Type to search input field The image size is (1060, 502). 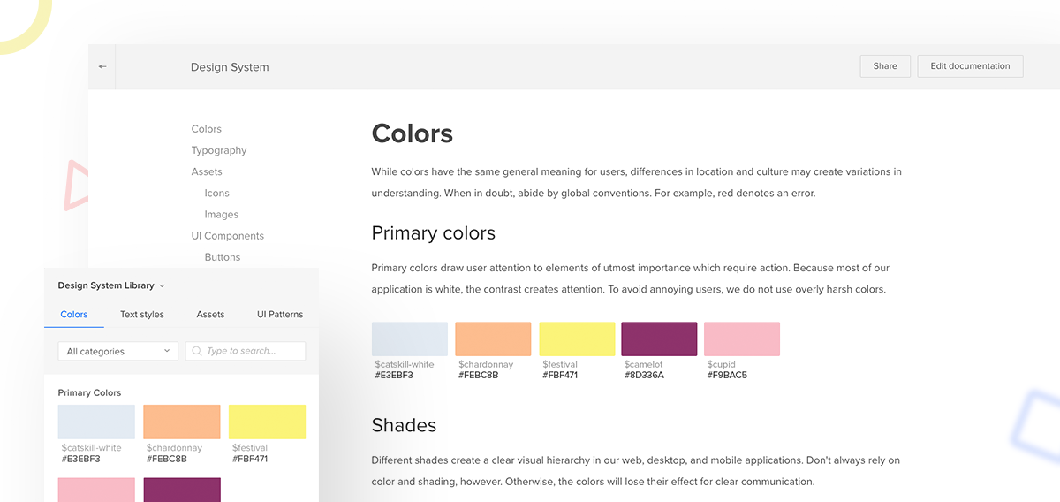click(x=253, y=351)
